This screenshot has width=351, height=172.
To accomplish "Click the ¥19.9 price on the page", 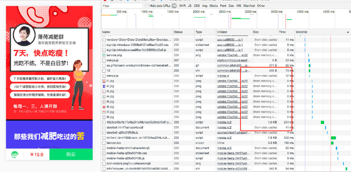I will 37,155.
